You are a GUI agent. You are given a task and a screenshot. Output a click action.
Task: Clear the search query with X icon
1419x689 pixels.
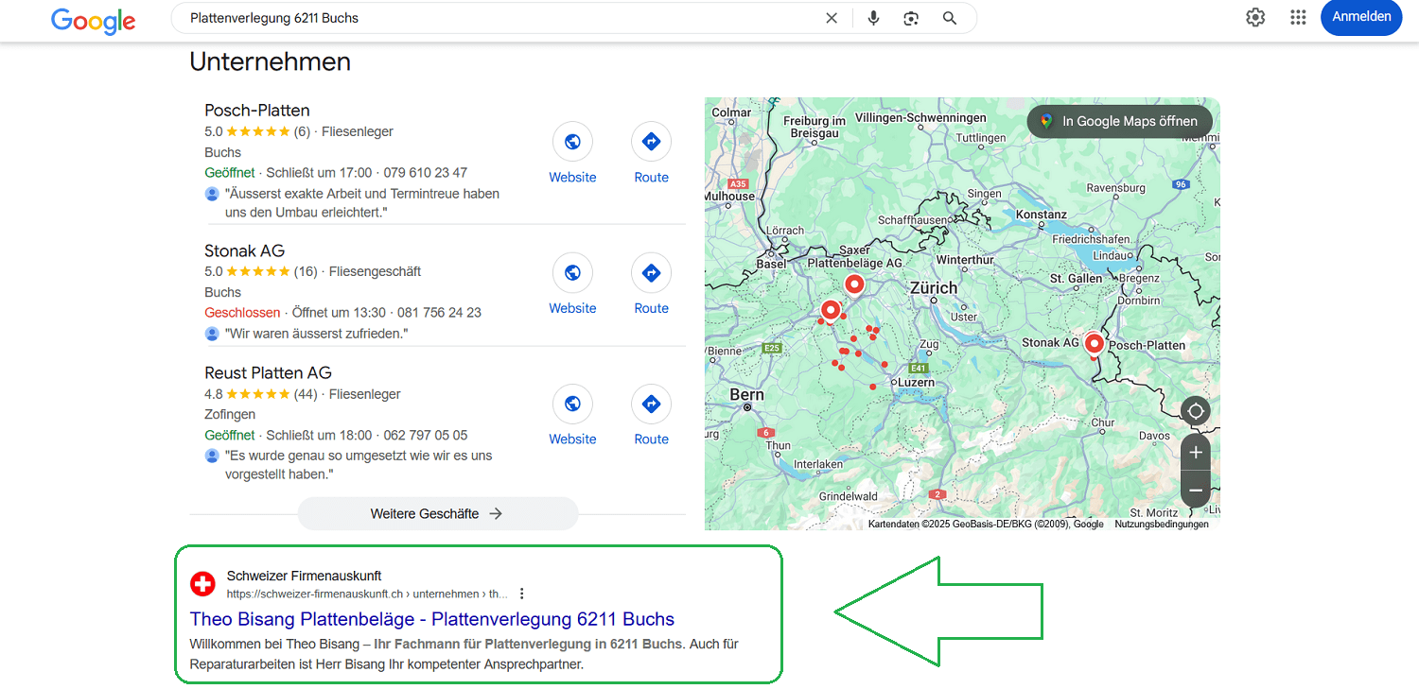pyautogui.click(x=832, y=18)
